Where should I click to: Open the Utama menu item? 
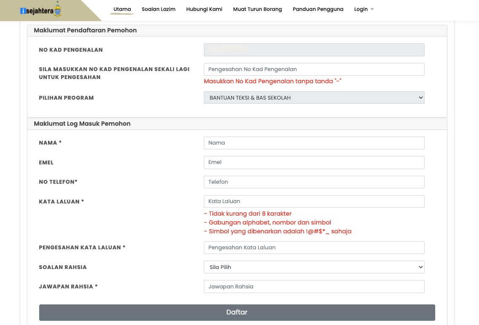pos(122,9)
